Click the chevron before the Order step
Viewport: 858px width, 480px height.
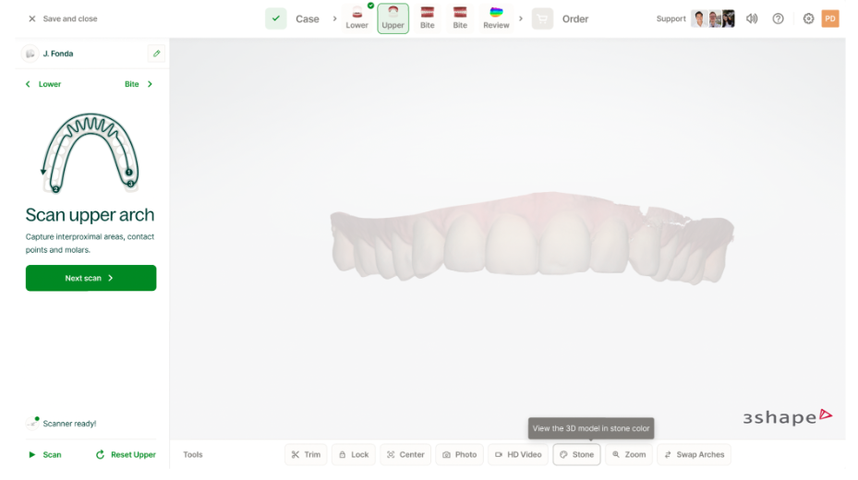click(521, 18)
